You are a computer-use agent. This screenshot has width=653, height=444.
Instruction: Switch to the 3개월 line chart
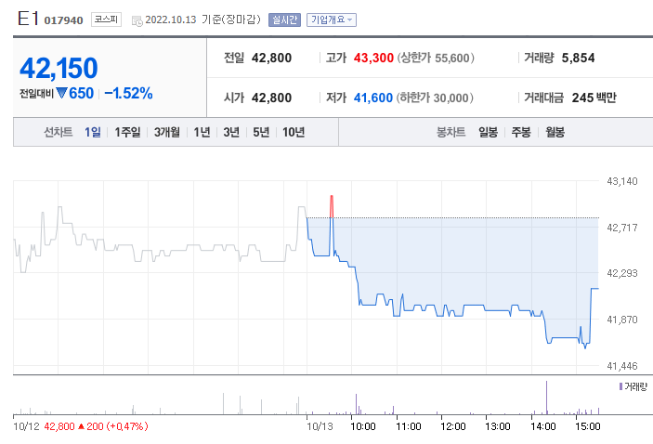point(167,132)
